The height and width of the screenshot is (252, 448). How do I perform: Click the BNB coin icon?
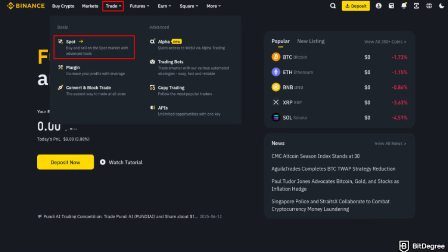pyautogui.click(x=276, y=87)
